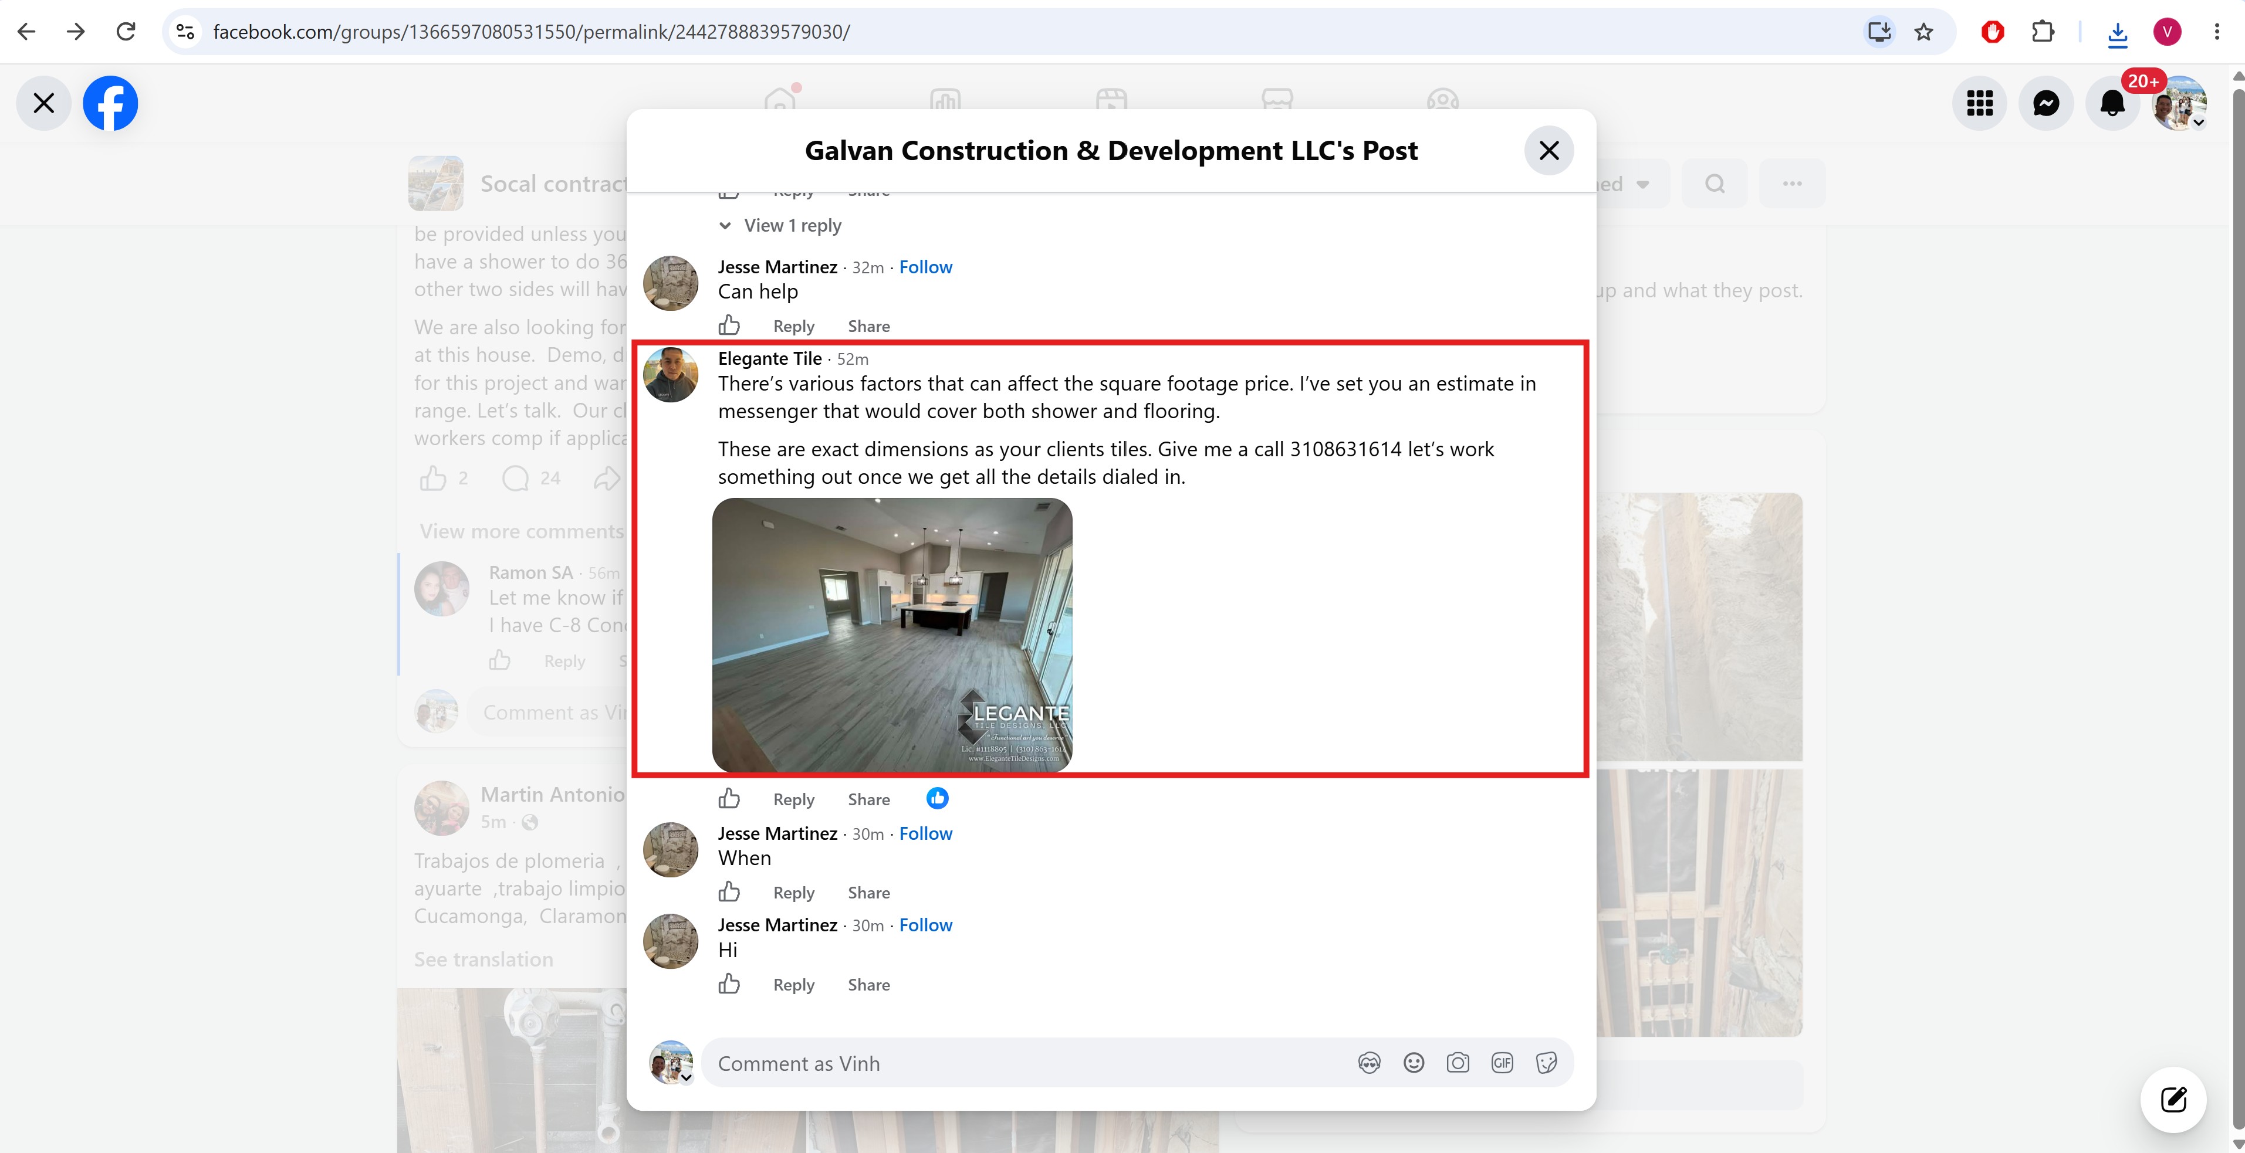Install app icon in address bar
This screenshot has width=2245, height=1153.
coord(1879,32)
